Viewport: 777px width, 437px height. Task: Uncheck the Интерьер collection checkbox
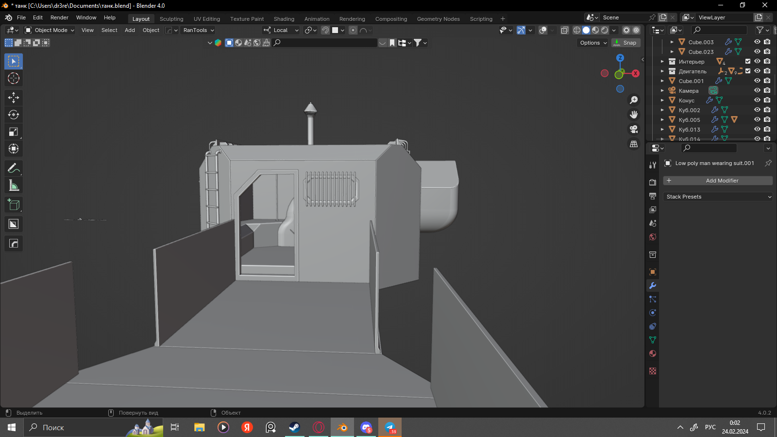pyautogui.click(x=748, y=61)
